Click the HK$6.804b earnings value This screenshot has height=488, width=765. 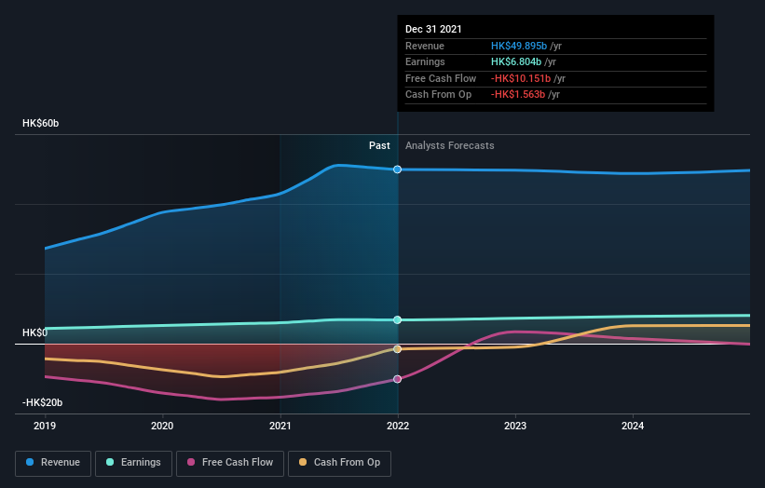516,61
